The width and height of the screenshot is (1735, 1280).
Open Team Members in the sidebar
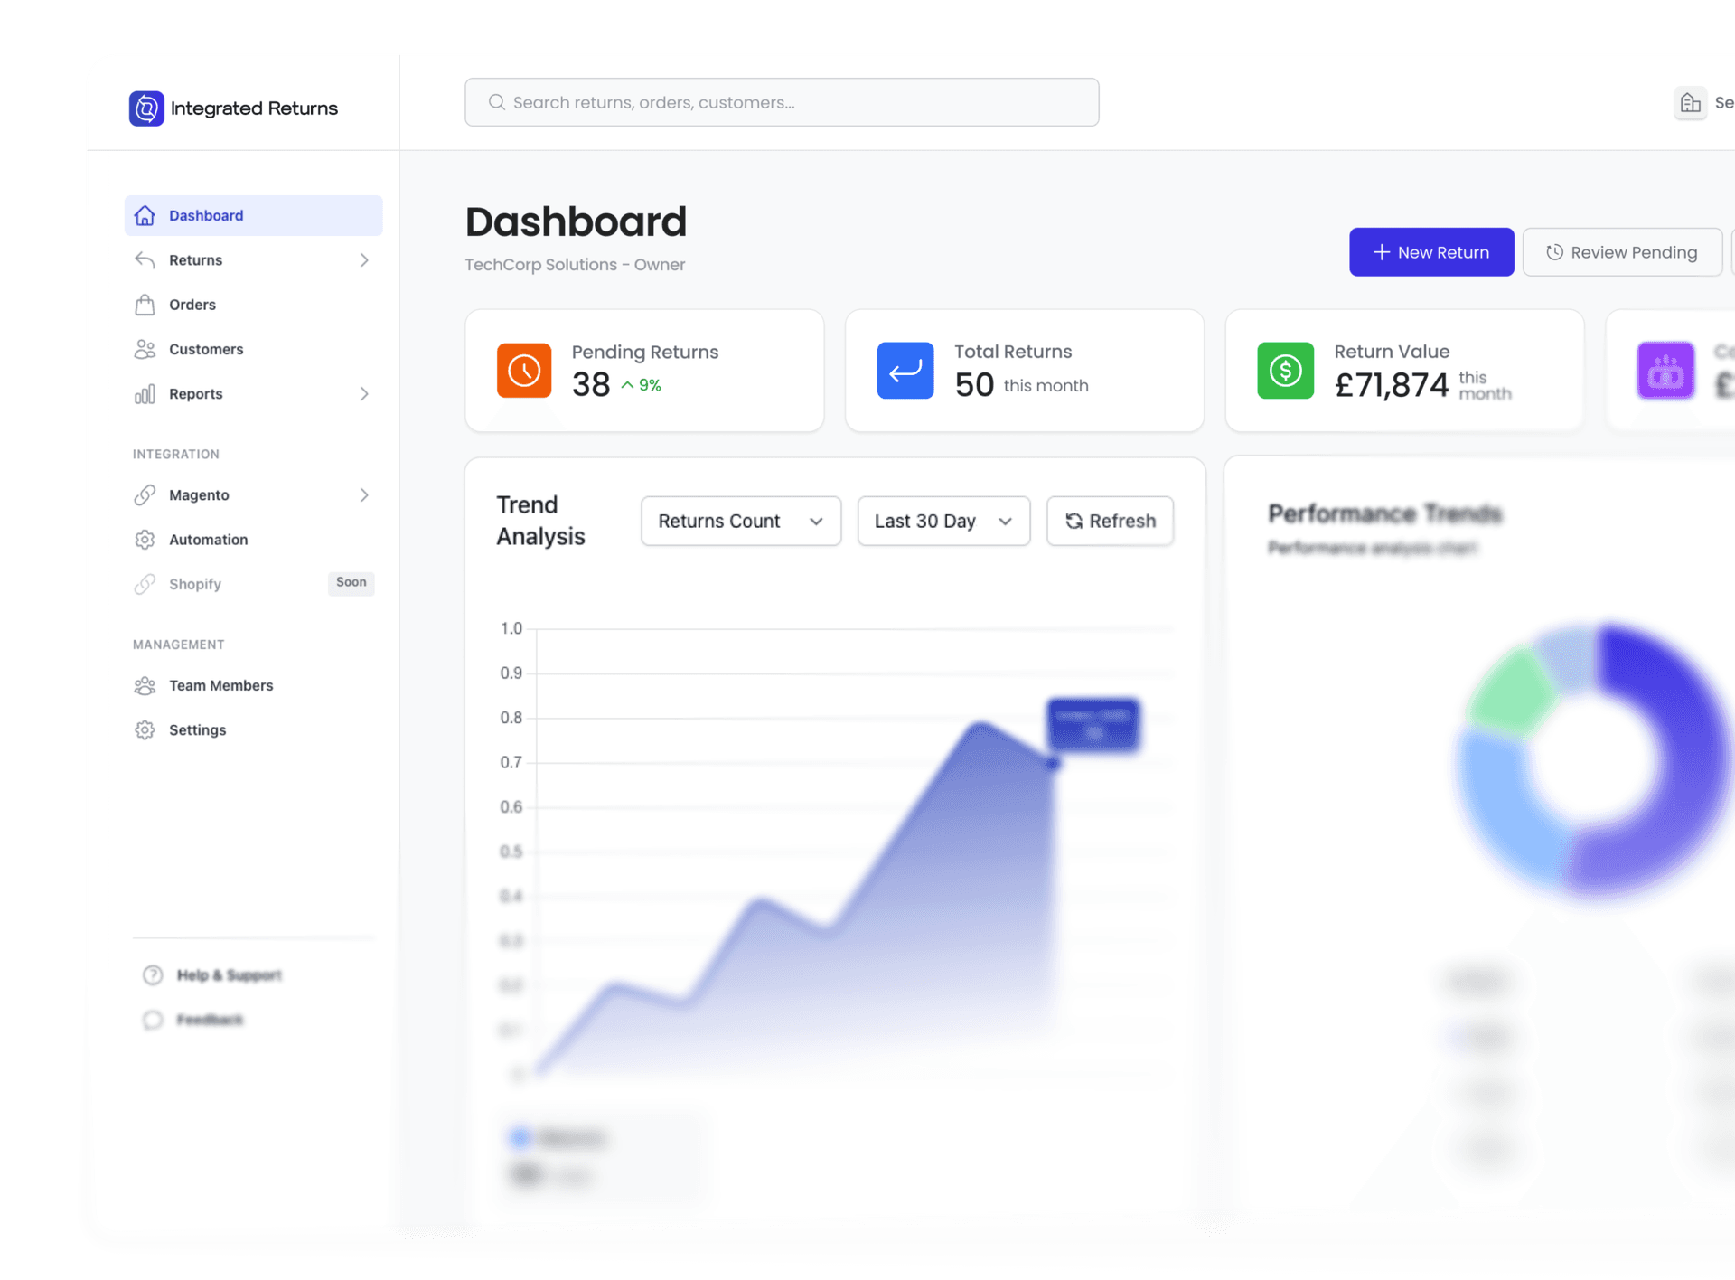(x=253, y=685)
